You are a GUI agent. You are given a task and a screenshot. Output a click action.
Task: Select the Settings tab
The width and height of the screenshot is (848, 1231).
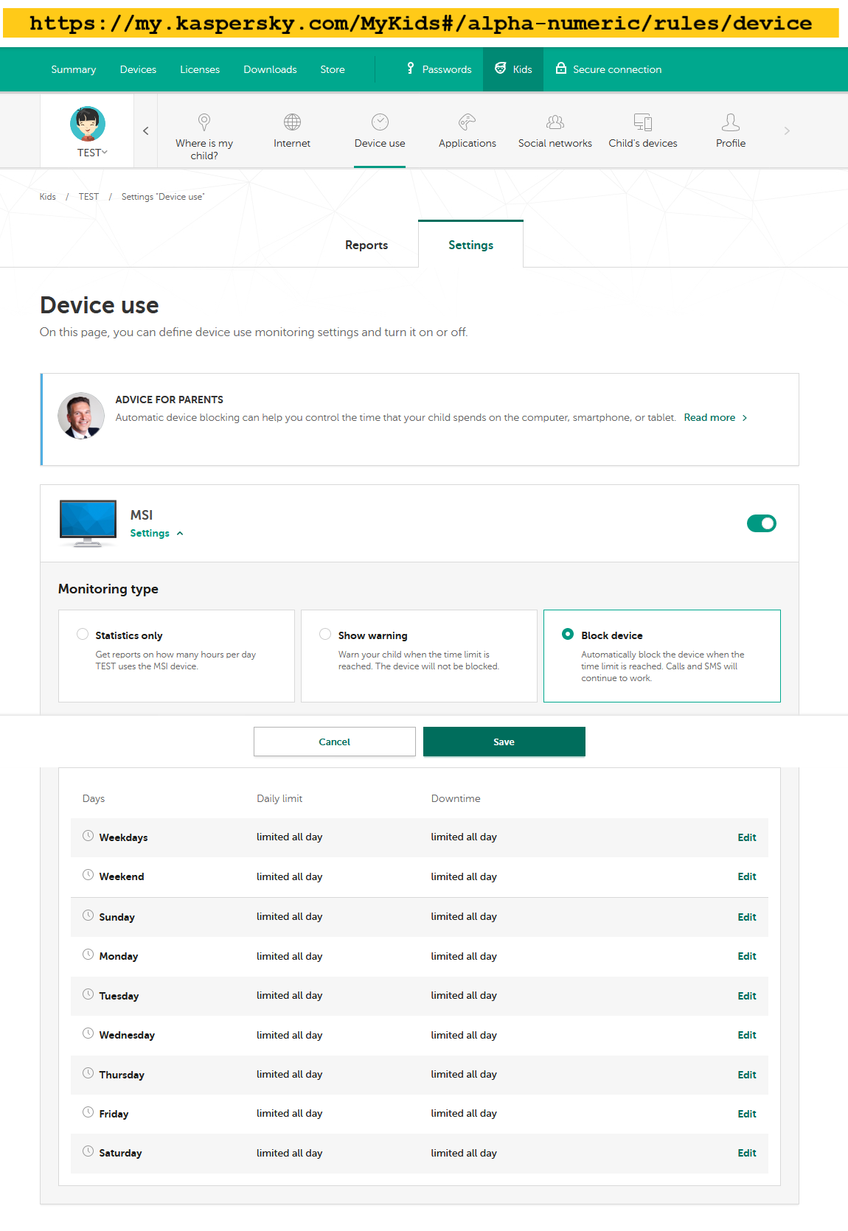470,245
